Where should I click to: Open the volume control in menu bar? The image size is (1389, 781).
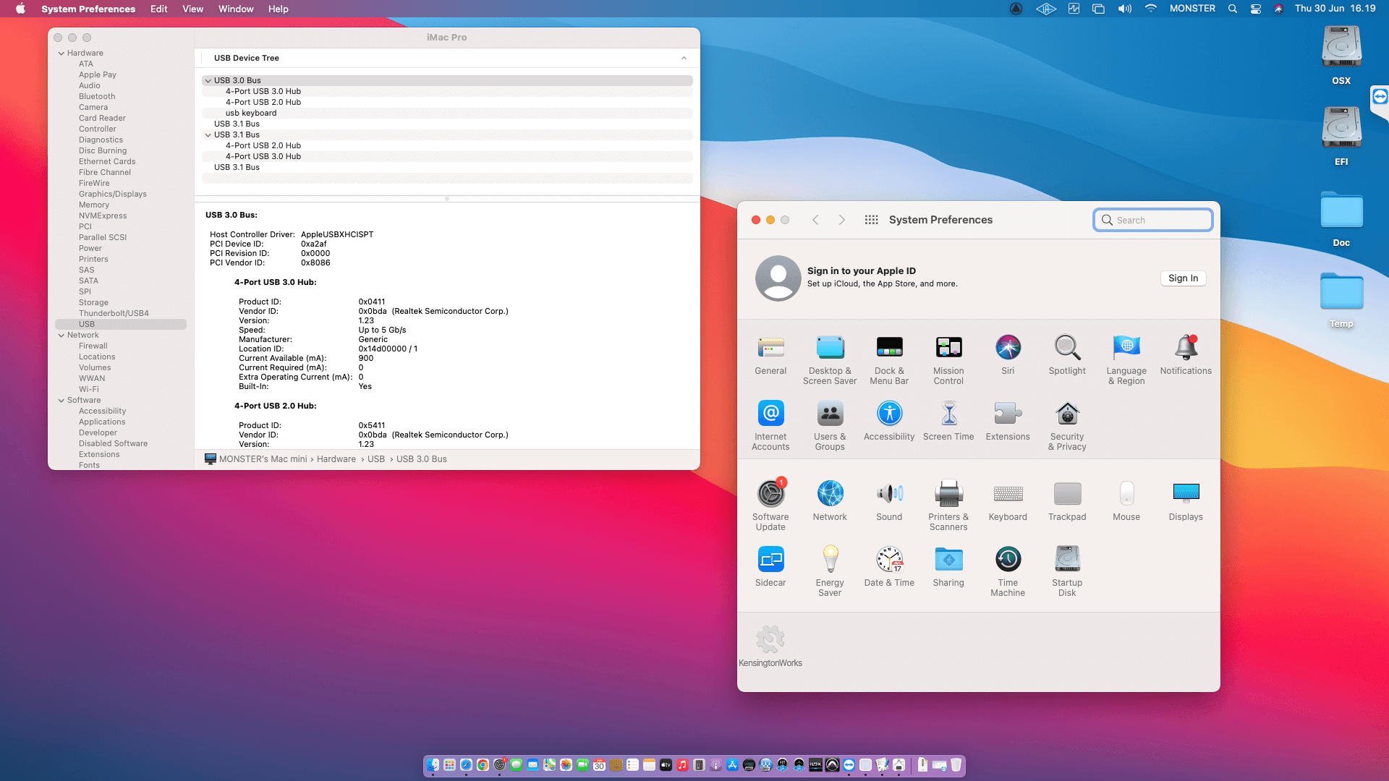pyautogui.click(x=1124, y=9)
